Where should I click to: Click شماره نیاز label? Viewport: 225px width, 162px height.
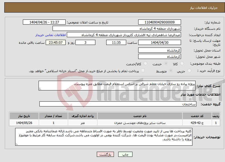pyautogui.click(x=212, y=22)
